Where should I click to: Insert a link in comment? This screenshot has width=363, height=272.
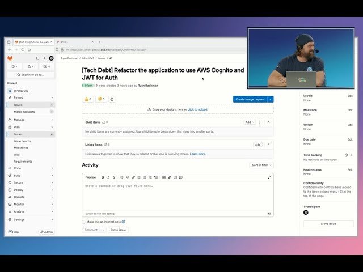coord(133,177)
